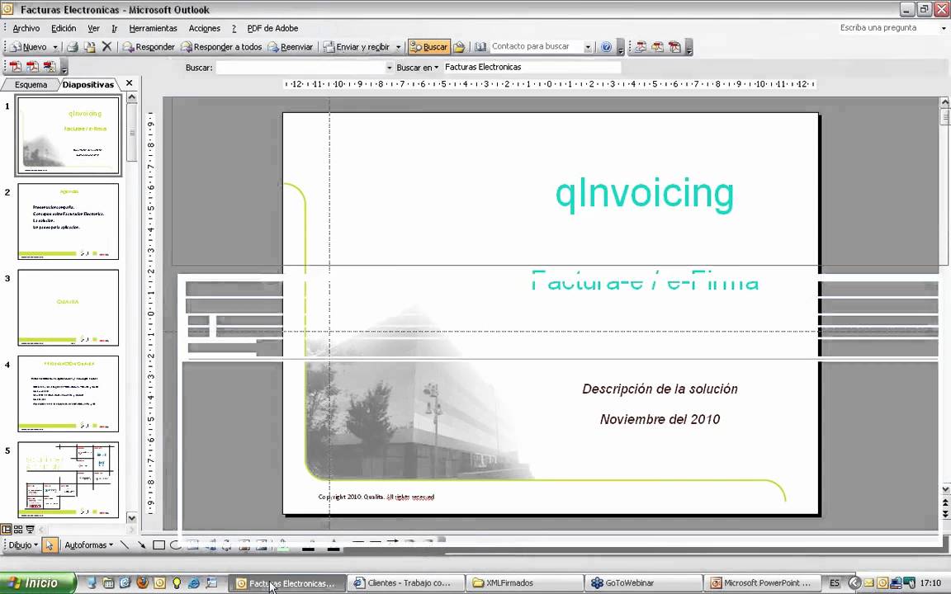Screen dimensions: 951x594
Task: Click third Adobe PDF icon in upper-right toolbar
Action: tap(674, 47)
